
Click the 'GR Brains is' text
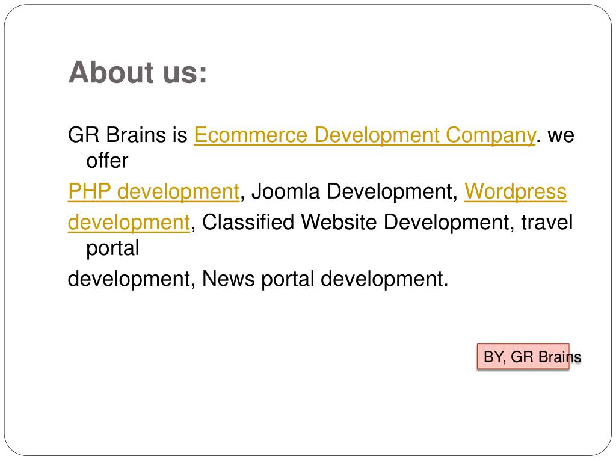(x=128, y=135)
